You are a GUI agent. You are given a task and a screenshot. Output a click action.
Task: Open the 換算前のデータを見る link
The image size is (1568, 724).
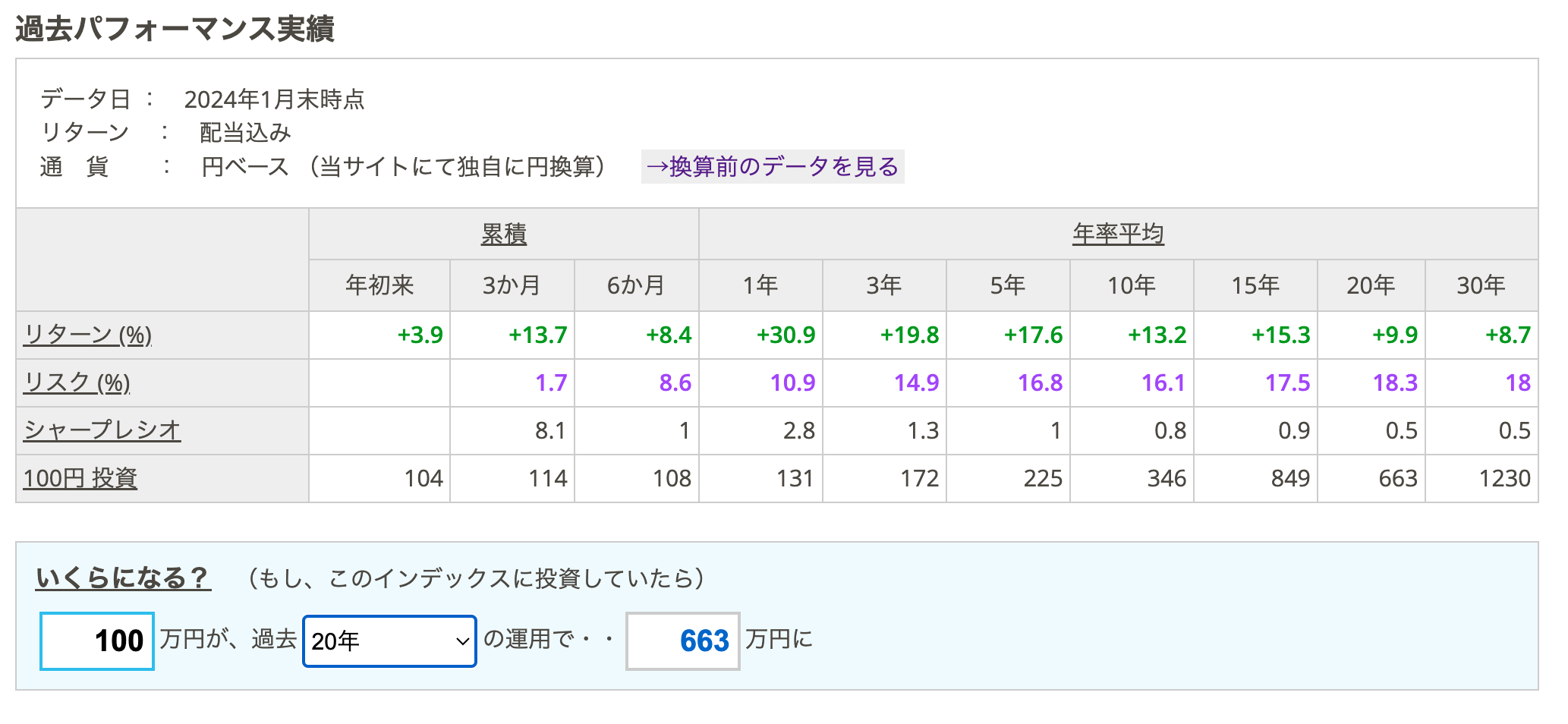tap(773, 166)
